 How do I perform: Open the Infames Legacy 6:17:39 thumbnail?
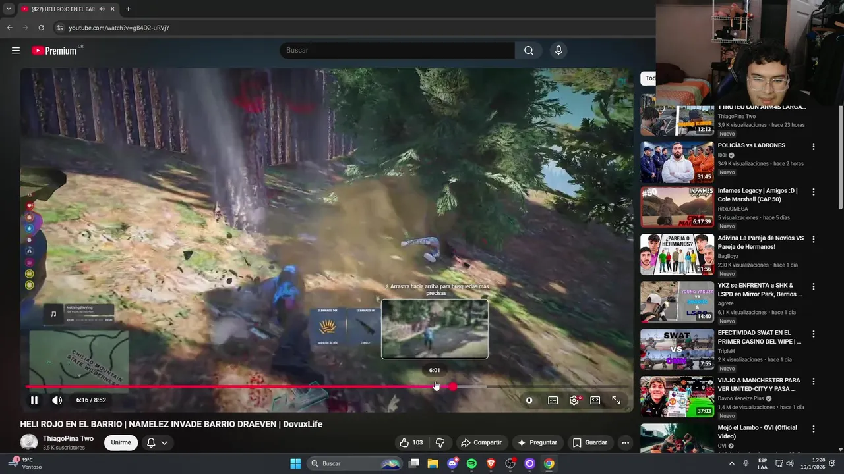click(677, 207)
